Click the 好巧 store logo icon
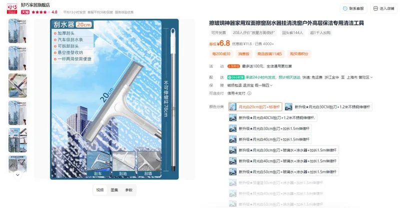This screenshot has height=208, width=400. (11, 8)
